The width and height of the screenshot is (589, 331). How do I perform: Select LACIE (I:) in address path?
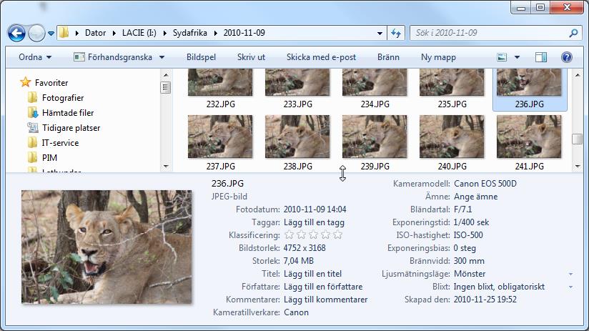(x=139, y=33)
